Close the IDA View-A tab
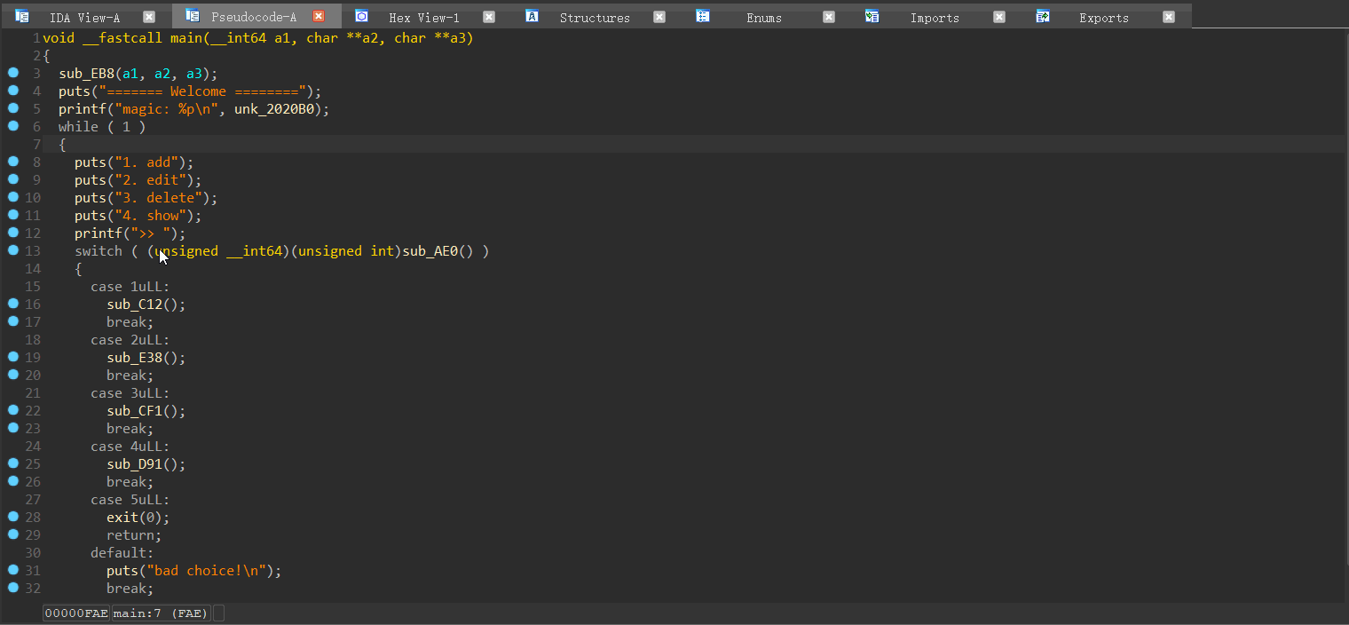1349x625 pixels. [x=149, y=17]
